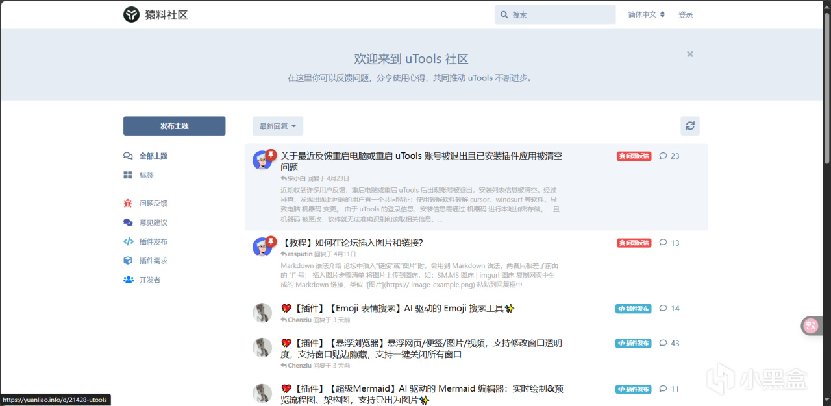Screen dimensions: 831x406
Task: Select 标签 in the sidebar
Action: coord(146,175)
